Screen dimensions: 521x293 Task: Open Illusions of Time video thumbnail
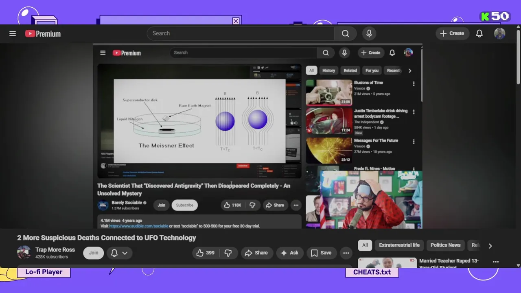coord(329,92)
